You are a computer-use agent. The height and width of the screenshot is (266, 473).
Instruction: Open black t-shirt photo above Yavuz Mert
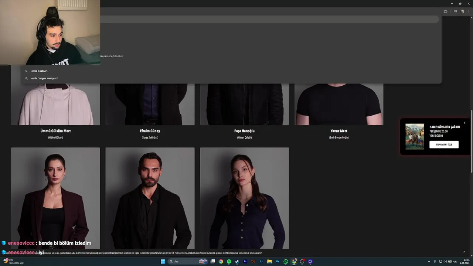click(339, 104)
